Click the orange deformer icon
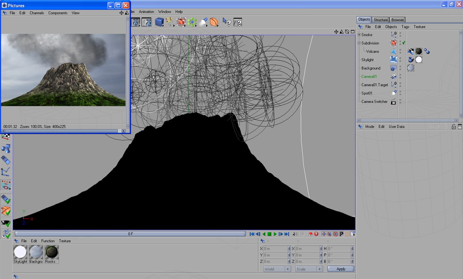 pos(214,22)
